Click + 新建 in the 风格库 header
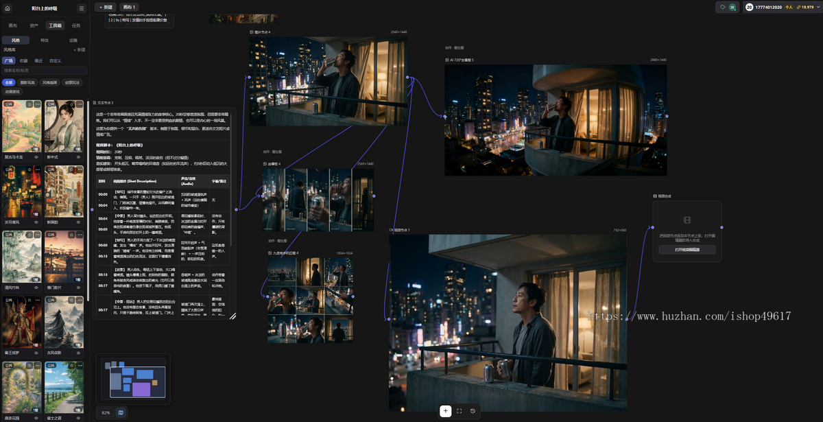This screenshot has width=823, height=422. point(79,50)
